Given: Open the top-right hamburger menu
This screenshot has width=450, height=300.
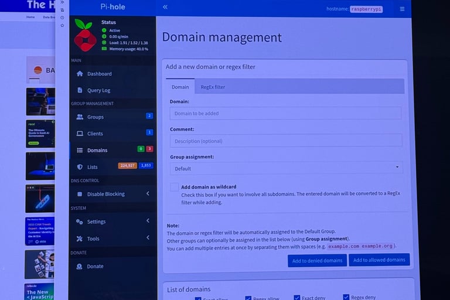Looking at the screenshot, I should (402, 9).
